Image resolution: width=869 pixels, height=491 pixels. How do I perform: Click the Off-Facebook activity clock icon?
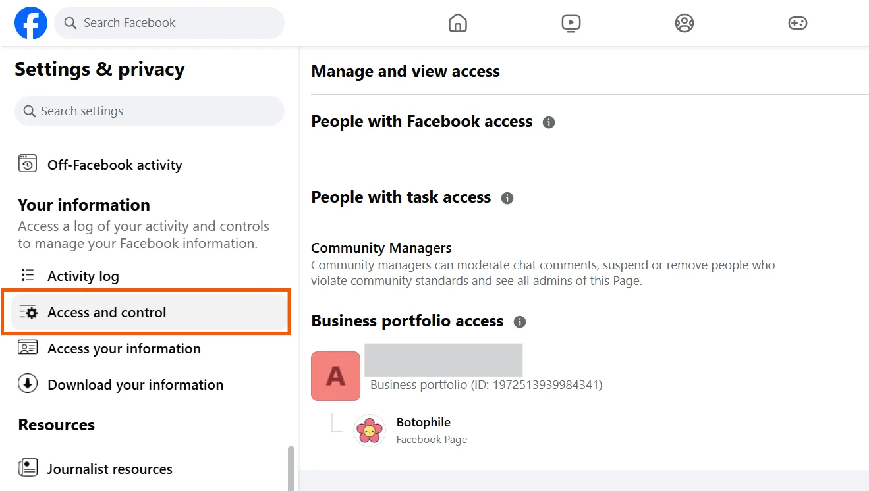[x=27, y=165]
